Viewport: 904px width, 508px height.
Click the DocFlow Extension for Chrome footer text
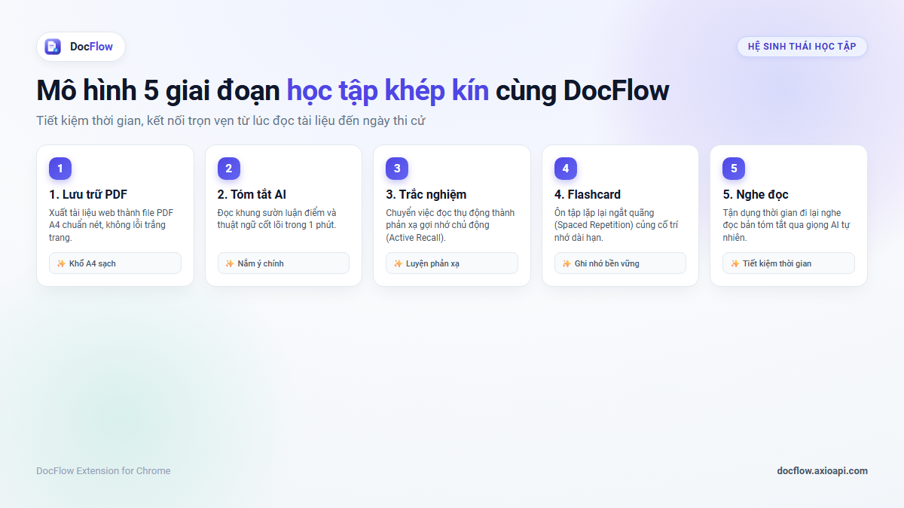click(x=103, y=471)
